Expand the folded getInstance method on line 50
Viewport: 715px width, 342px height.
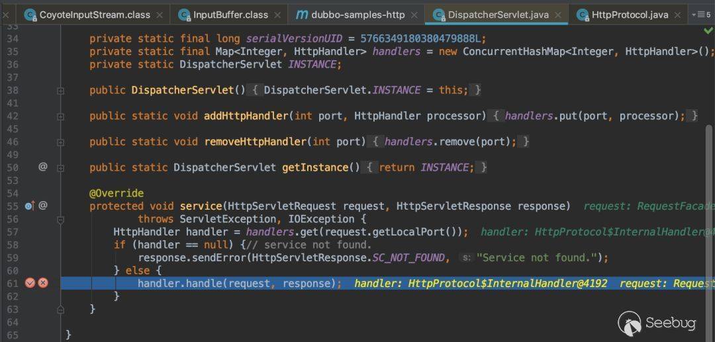(x=61, y=168)
